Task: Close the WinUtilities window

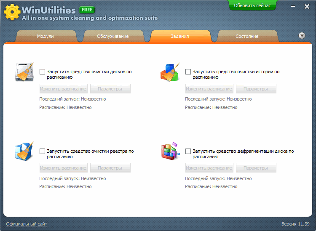Action: 307,7
